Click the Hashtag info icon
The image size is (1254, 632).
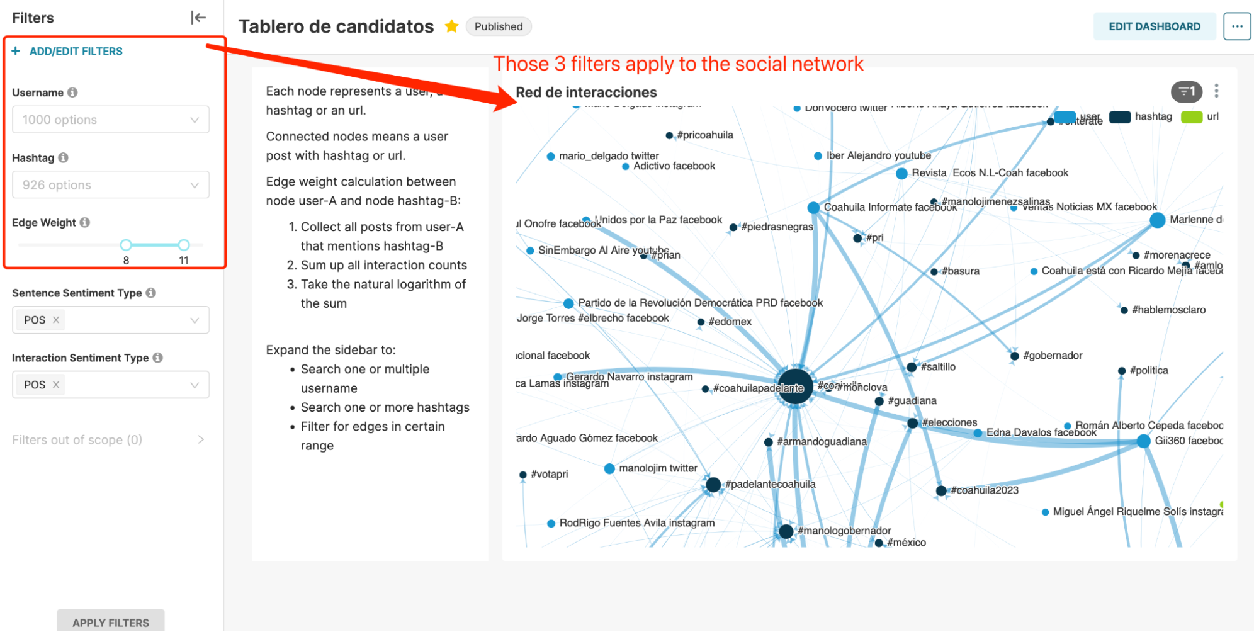click(64, 157)
